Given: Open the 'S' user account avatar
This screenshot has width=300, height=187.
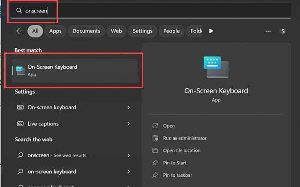Looking at the screenshot, I should coord(283,31).
